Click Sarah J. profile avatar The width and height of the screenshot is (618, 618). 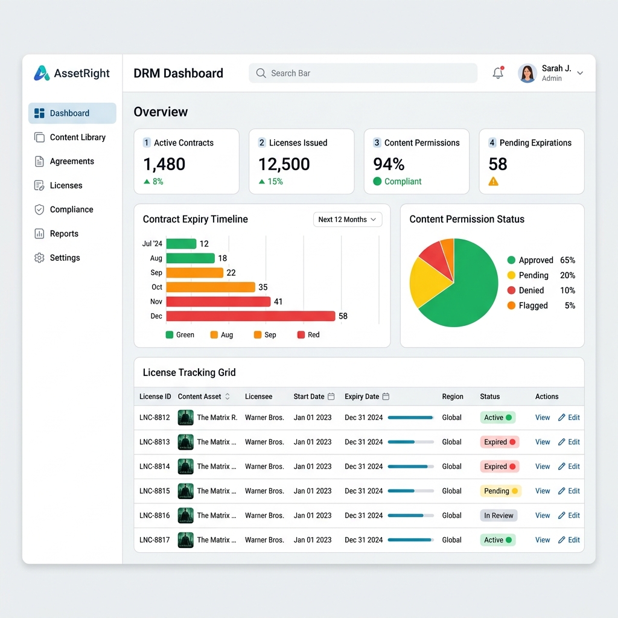[527, 73]
